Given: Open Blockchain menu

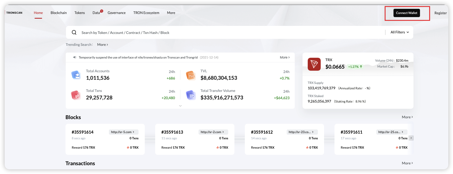Looking at the screenshot, I should point(59,13).
